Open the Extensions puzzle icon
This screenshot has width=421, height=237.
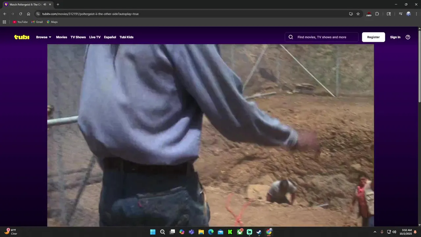(377, 14)
